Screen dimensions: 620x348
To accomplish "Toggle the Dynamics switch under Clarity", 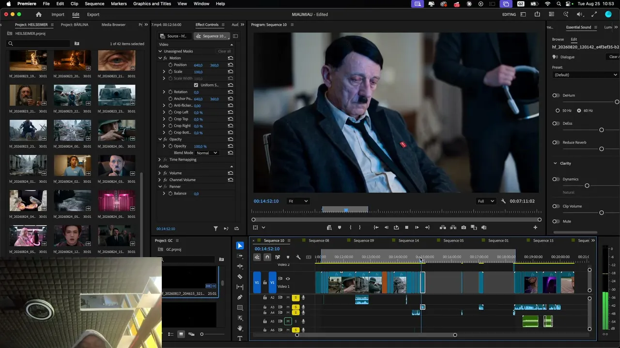I will [x=556, y=179].
